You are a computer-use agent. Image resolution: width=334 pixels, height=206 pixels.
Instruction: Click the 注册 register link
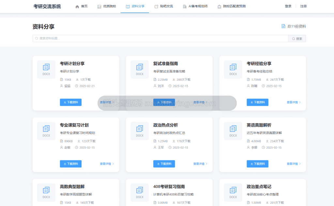[303, 7]
